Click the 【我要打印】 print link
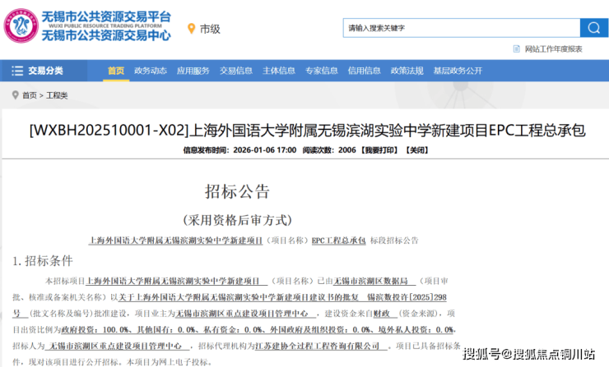 [x=379, y=150]
